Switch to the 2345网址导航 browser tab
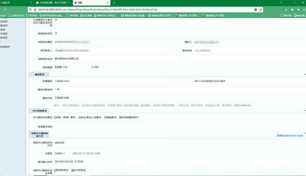 pos(52,3)
